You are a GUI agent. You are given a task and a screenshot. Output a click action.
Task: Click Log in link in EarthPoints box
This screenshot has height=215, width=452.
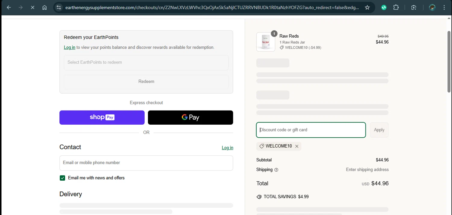click(70, 47)
